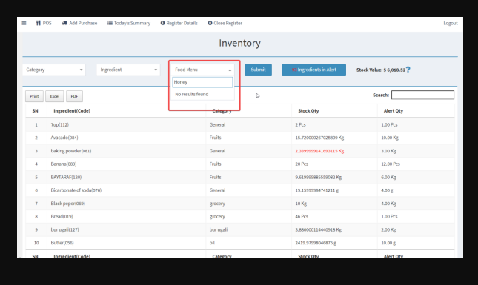478x285 pixels.
Task: Click the table Search input box
Action: click(422, 95)
